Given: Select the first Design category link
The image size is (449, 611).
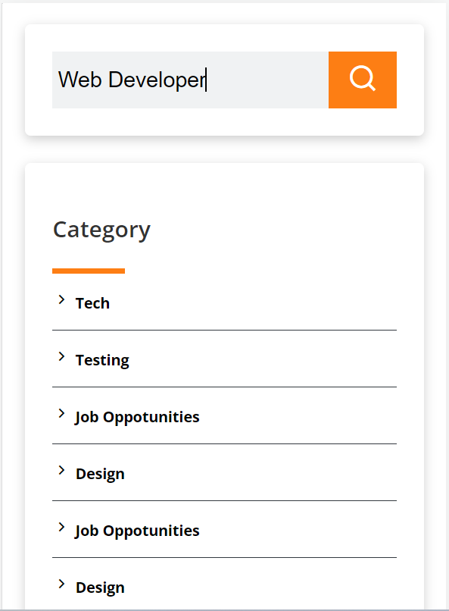Looking at the screenshot, I should point(100,475).
